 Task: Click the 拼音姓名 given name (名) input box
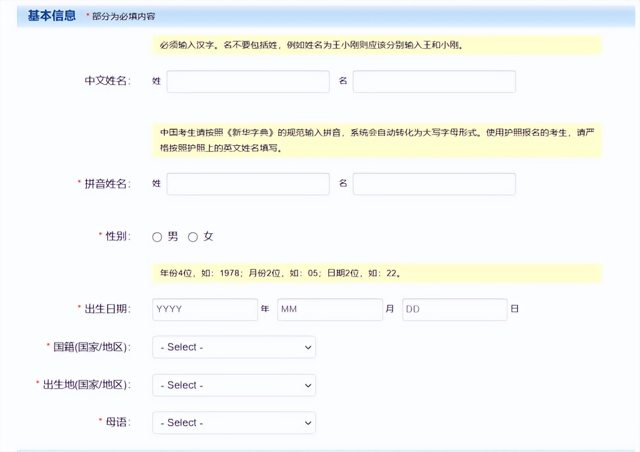coord(433,183)
